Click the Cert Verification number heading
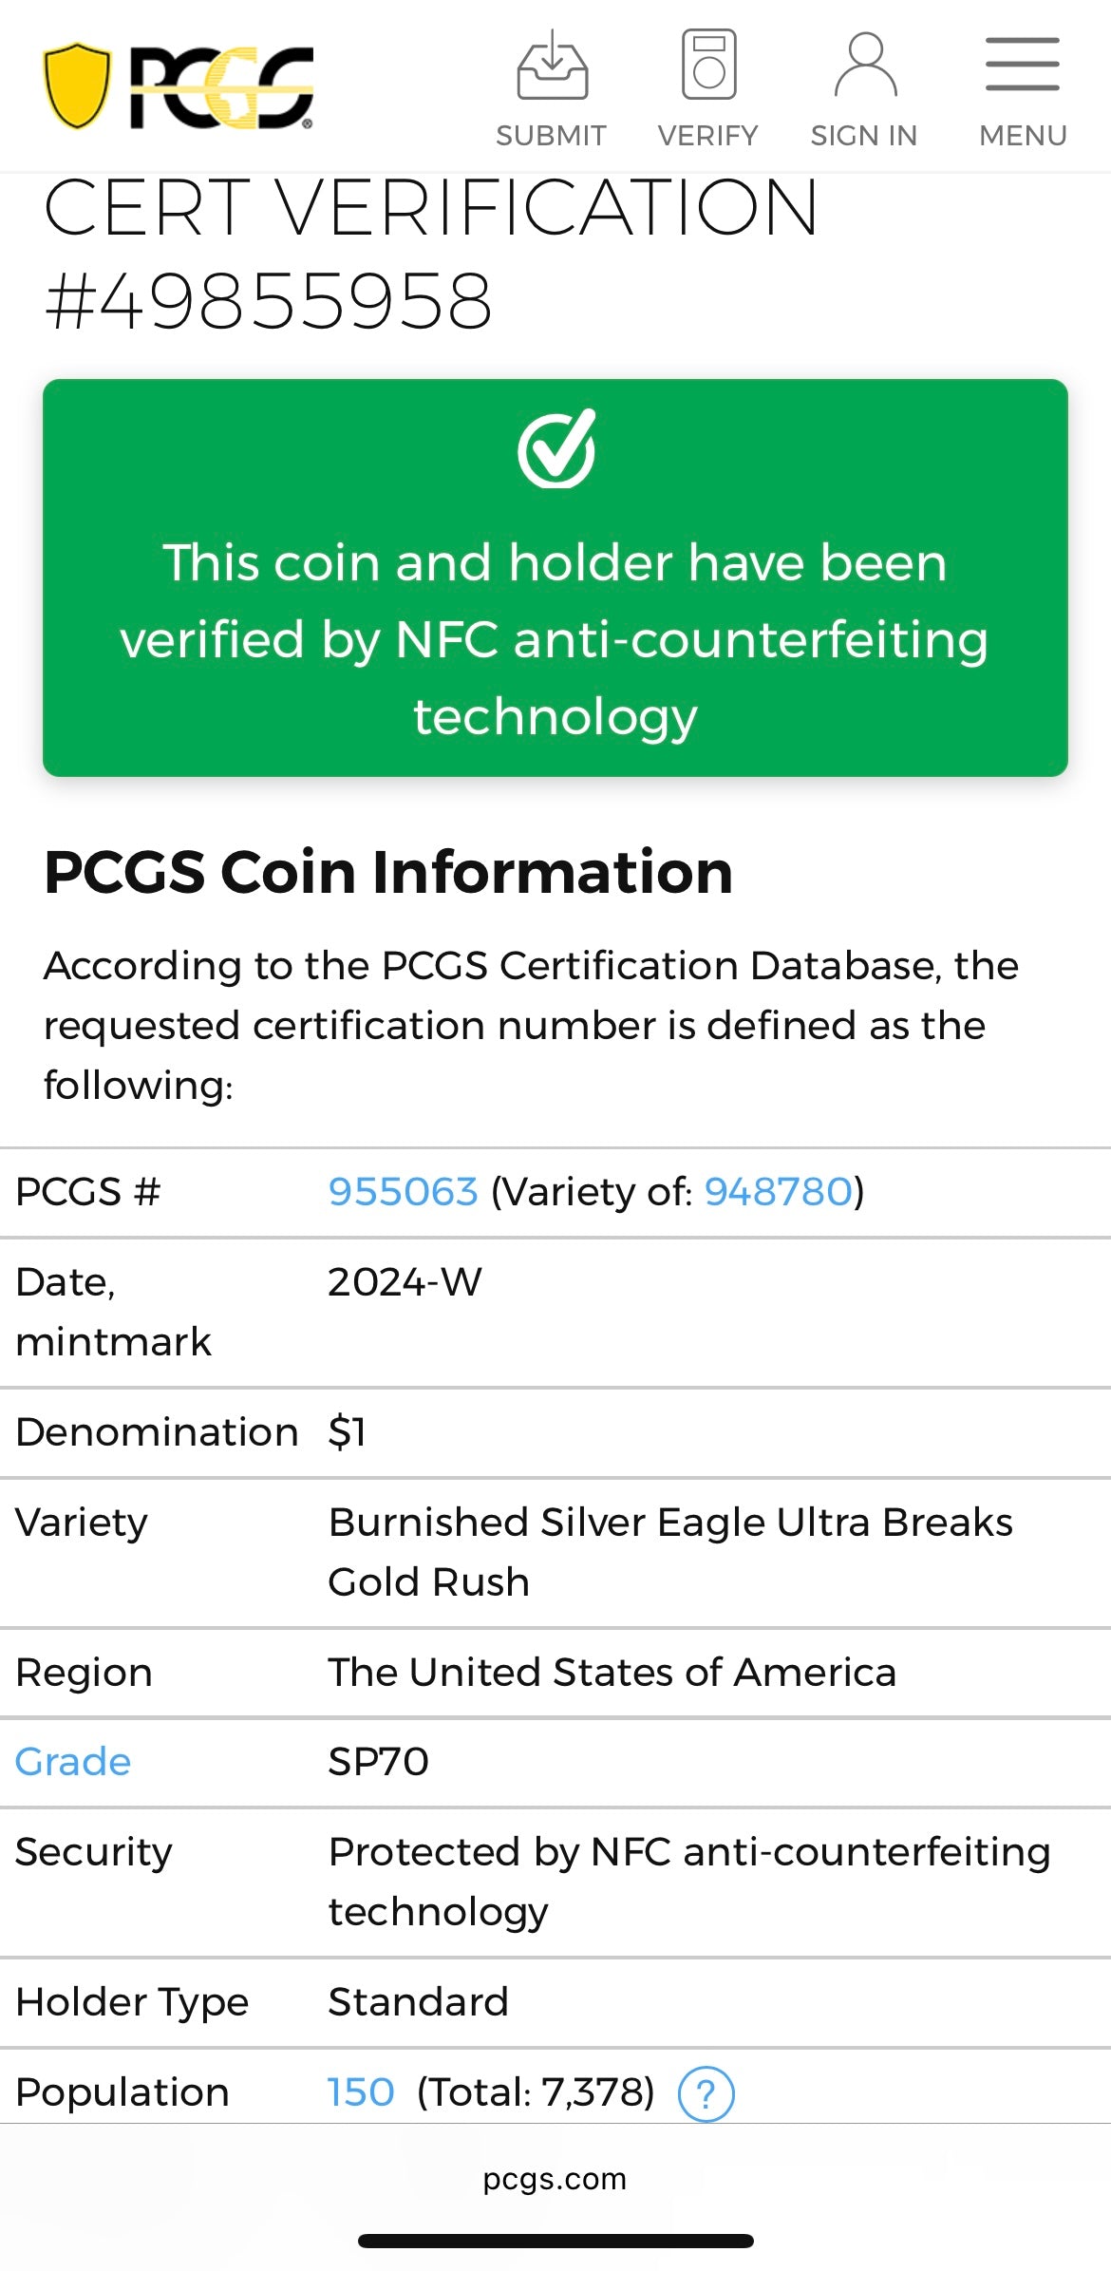Screen dimensions: 1111x2271 pos(269,300)
